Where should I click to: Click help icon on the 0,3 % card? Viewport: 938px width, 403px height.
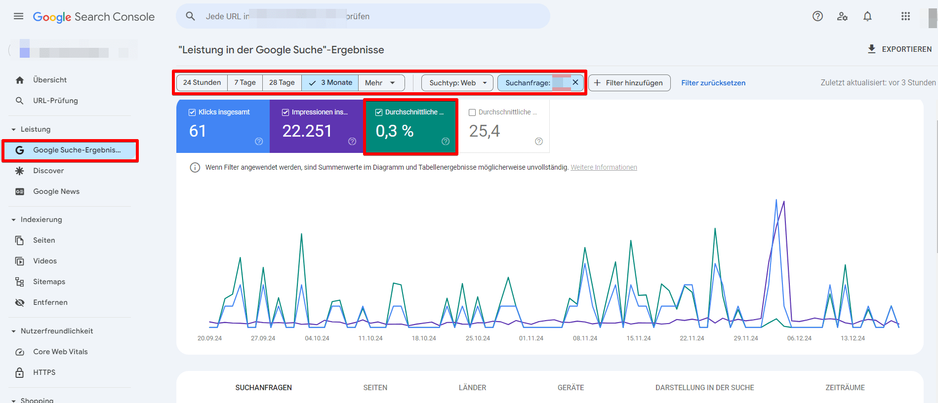pos(446,142)
